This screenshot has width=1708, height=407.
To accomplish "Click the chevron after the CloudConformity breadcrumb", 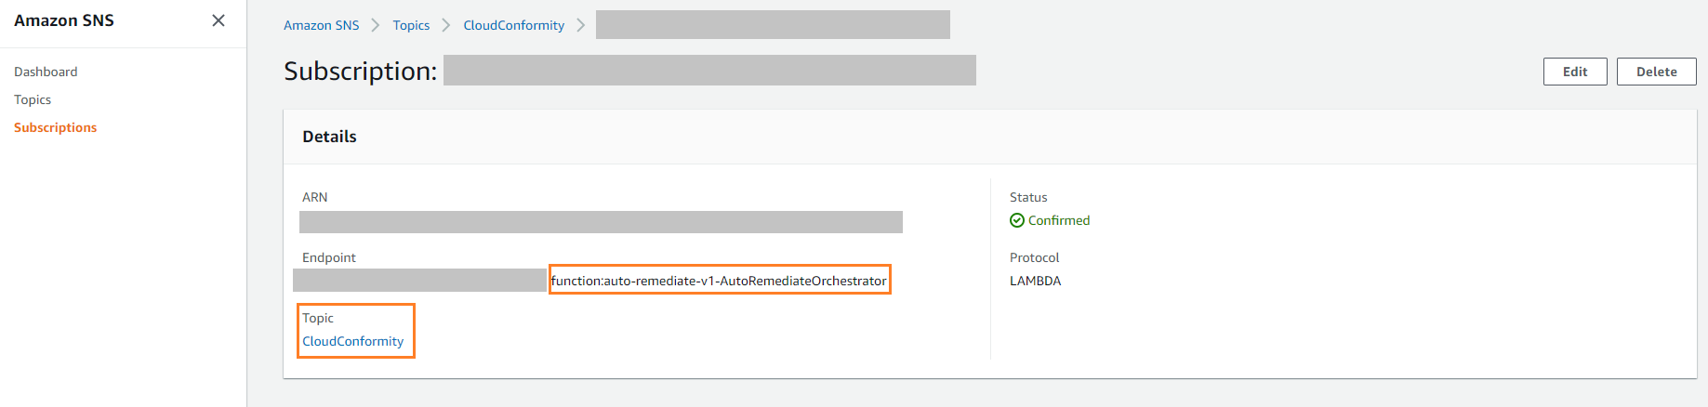I will [x=581, y=25].
